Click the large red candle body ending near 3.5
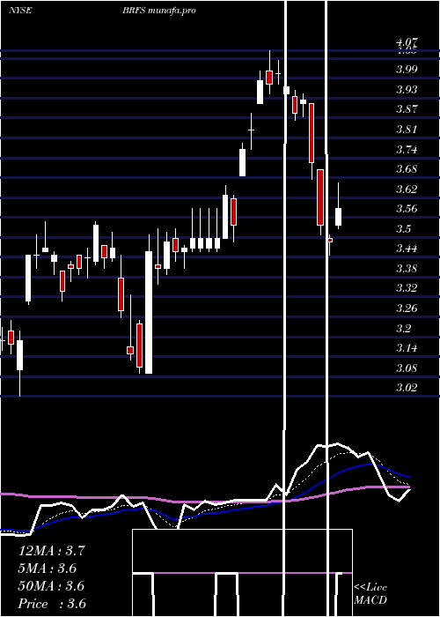The height and width of the screenshot is (617, 440). coord(320,197)
